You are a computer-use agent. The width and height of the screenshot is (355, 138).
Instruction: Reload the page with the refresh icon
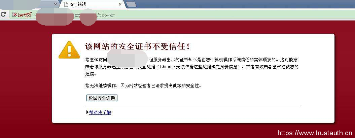point(3,14)
